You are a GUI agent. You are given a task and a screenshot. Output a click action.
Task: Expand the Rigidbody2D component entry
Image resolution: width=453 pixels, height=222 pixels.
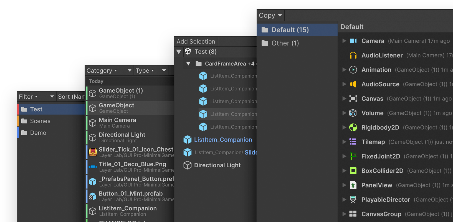[x=344, y=127]
